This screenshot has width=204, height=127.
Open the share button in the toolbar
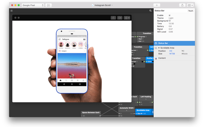coord(182,5)
